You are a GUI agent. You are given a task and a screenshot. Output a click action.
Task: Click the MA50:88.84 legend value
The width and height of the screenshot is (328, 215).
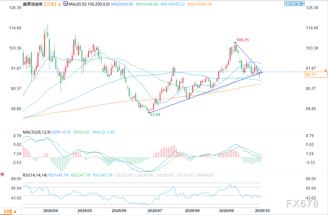[147, 4]
